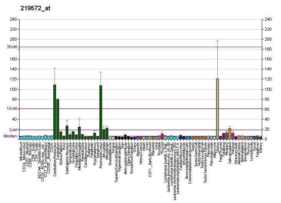Click the red Thyroid bar
This screenshot has height=203, width=281.
(162, 136)
